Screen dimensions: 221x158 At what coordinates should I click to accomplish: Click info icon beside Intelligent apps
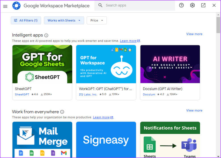tap(46, 35)
